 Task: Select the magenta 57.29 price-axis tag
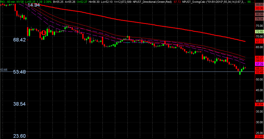(259, 64)
